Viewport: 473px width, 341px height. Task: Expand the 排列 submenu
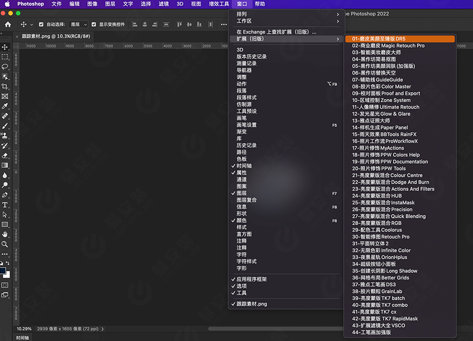coord(286,14)
